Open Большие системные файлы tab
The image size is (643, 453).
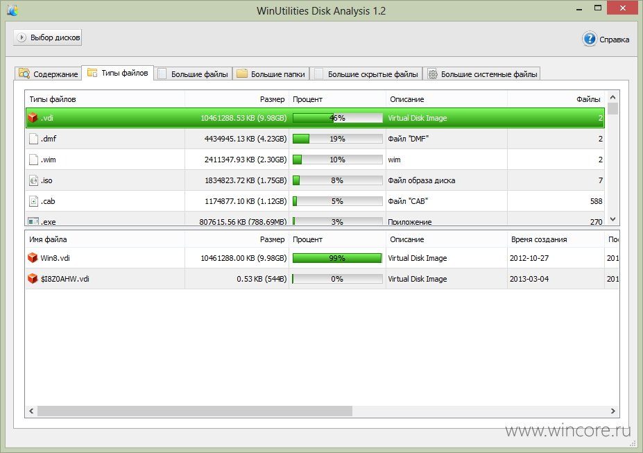point(481,74)
